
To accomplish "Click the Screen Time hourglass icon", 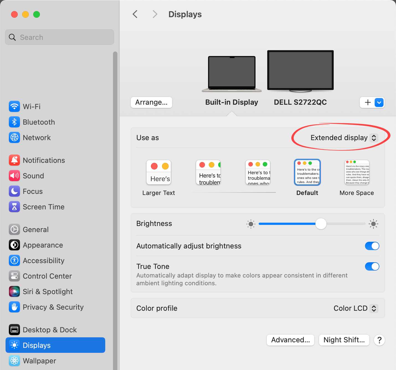I will coord(14,207).
